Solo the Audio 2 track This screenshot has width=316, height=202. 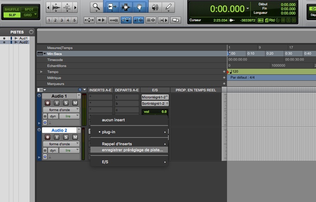66,137
